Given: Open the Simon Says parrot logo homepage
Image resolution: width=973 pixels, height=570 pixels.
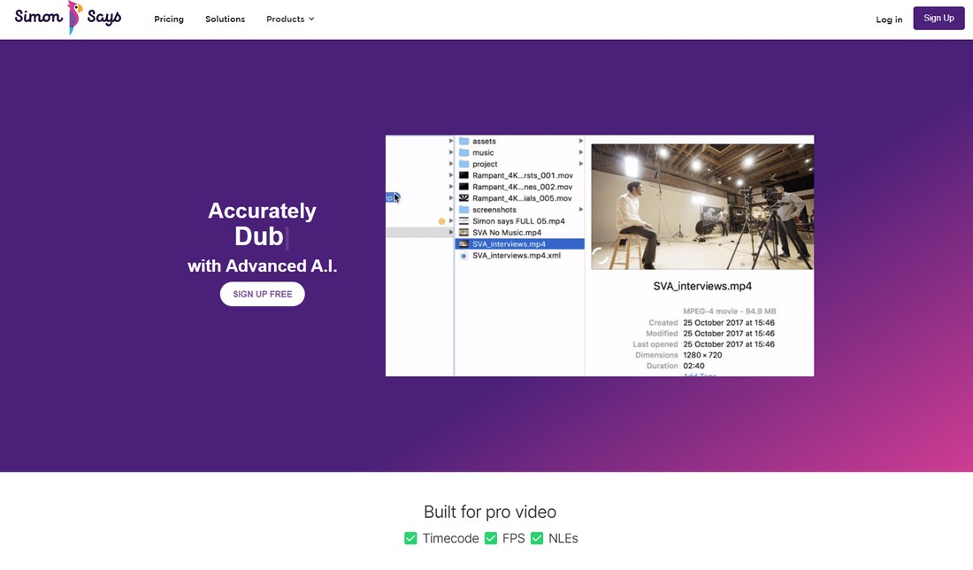Looking at the screenshot, I should point(68,18).
